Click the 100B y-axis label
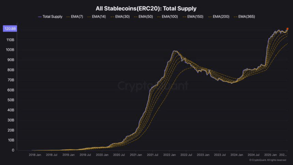This screenshot has height=165, width=293. click(10, 50)
